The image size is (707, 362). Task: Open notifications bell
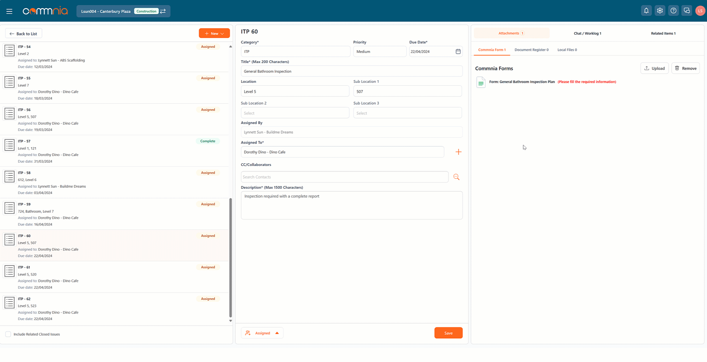click(646, 11)
